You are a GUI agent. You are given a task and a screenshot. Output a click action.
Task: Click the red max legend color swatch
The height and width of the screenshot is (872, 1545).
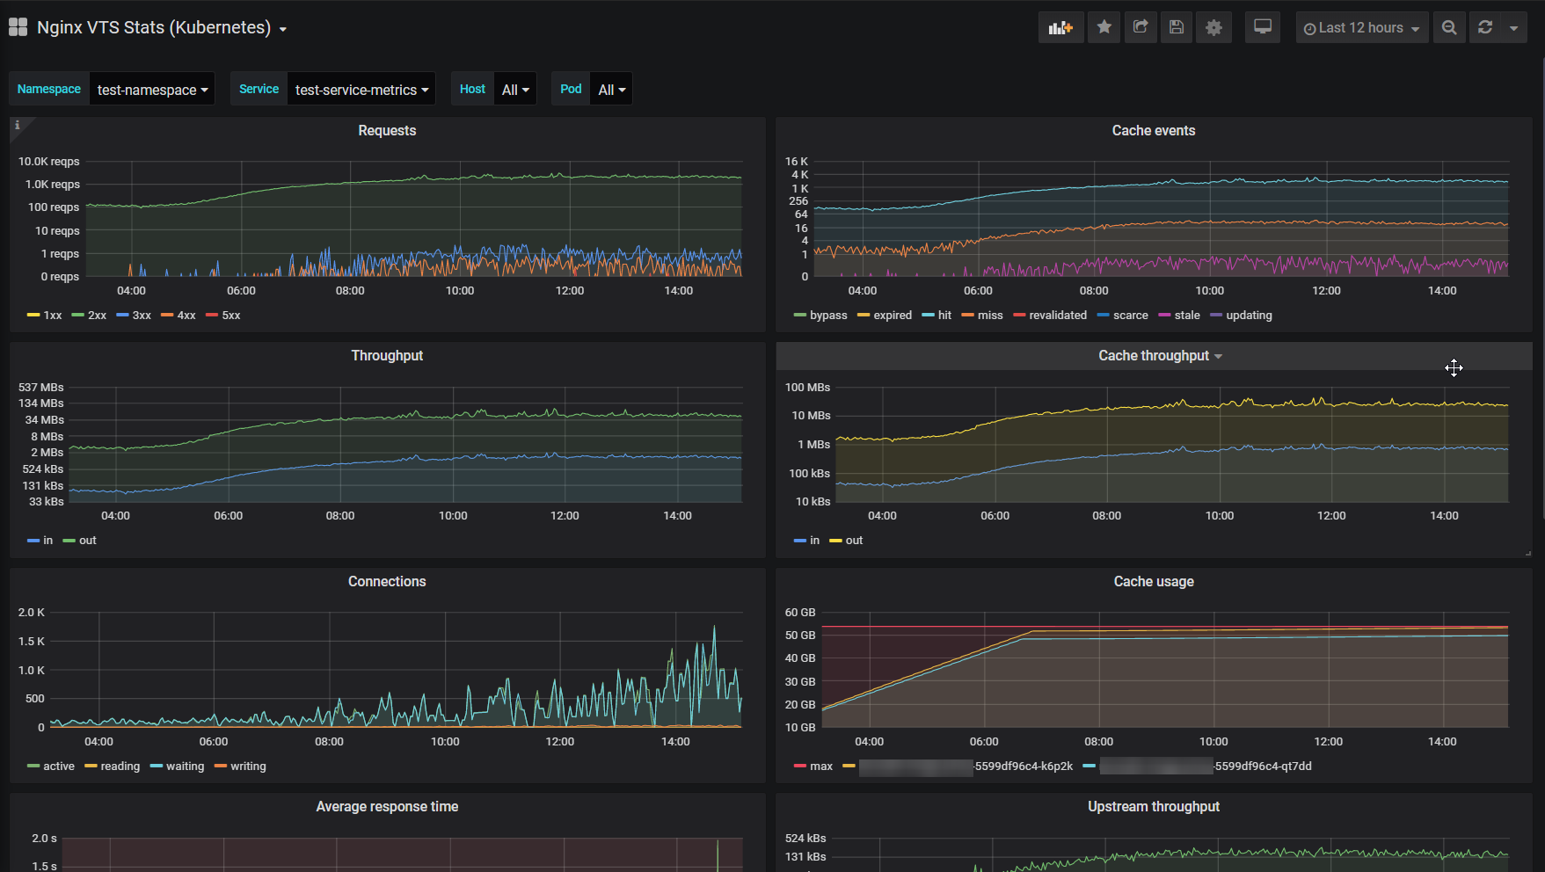pos(799,767)
